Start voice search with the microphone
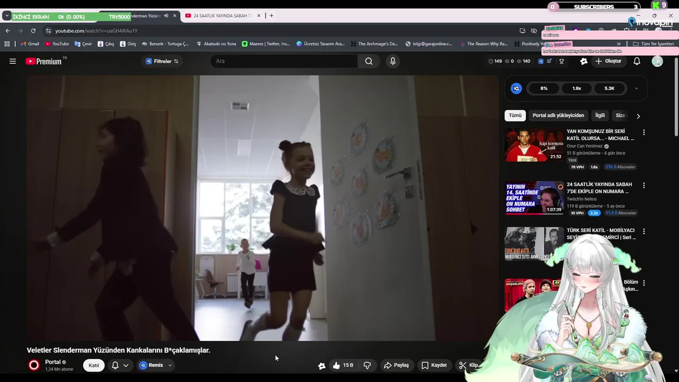Screen dimensions: 679x382 (393, 61)
